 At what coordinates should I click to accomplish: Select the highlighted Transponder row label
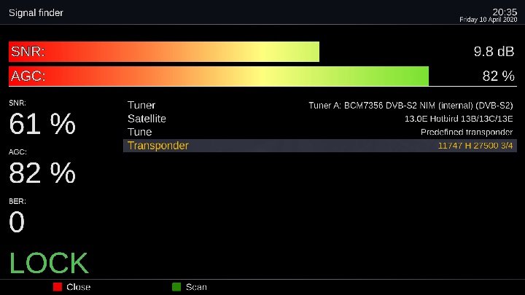click(x=157, y=146)
